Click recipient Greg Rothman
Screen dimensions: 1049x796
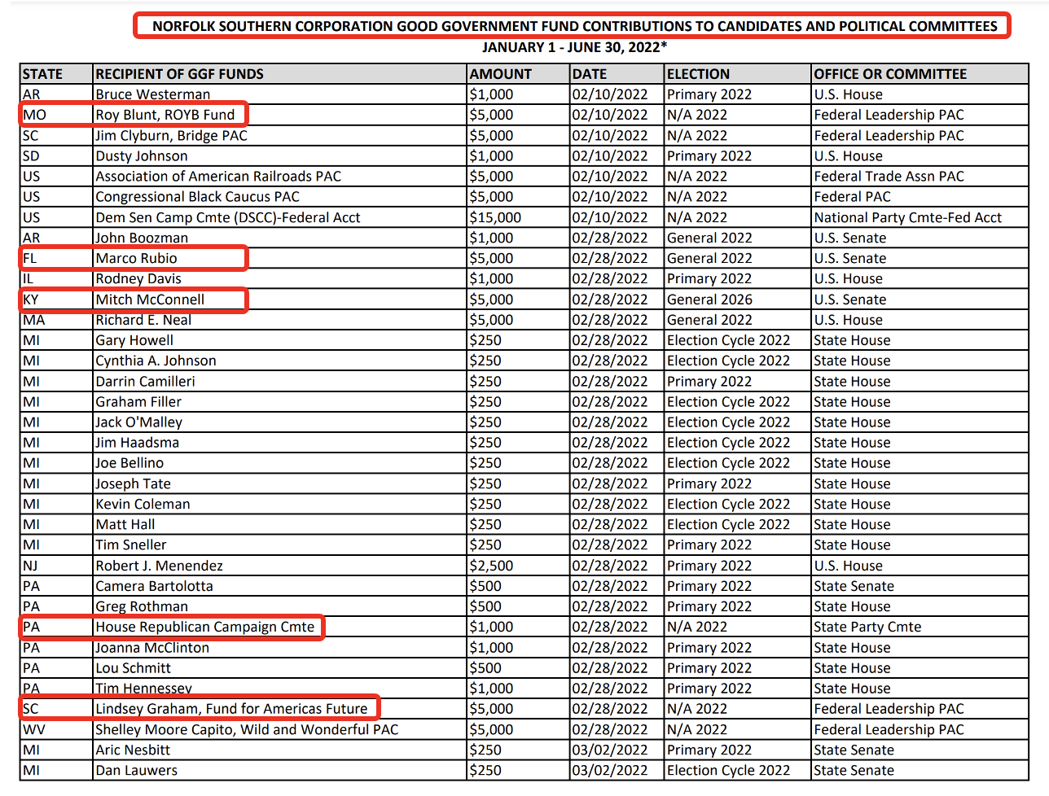pyautogui.click(x=142, y=606)
